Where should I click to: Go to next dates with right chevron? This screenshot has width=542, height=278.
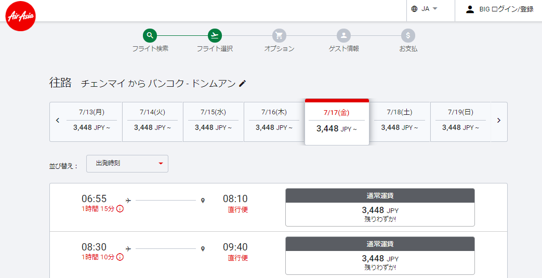pos(499,121)
